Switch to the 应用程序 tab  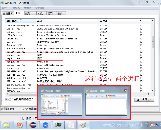tap(8, 13)
